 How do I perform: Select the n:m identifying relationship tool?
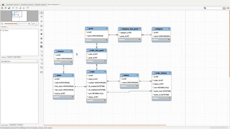[x=42, y=68]
